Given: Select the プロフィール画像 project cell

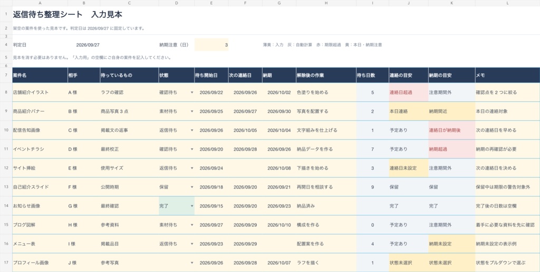Looking at the screenshot, I should [40, 262].
